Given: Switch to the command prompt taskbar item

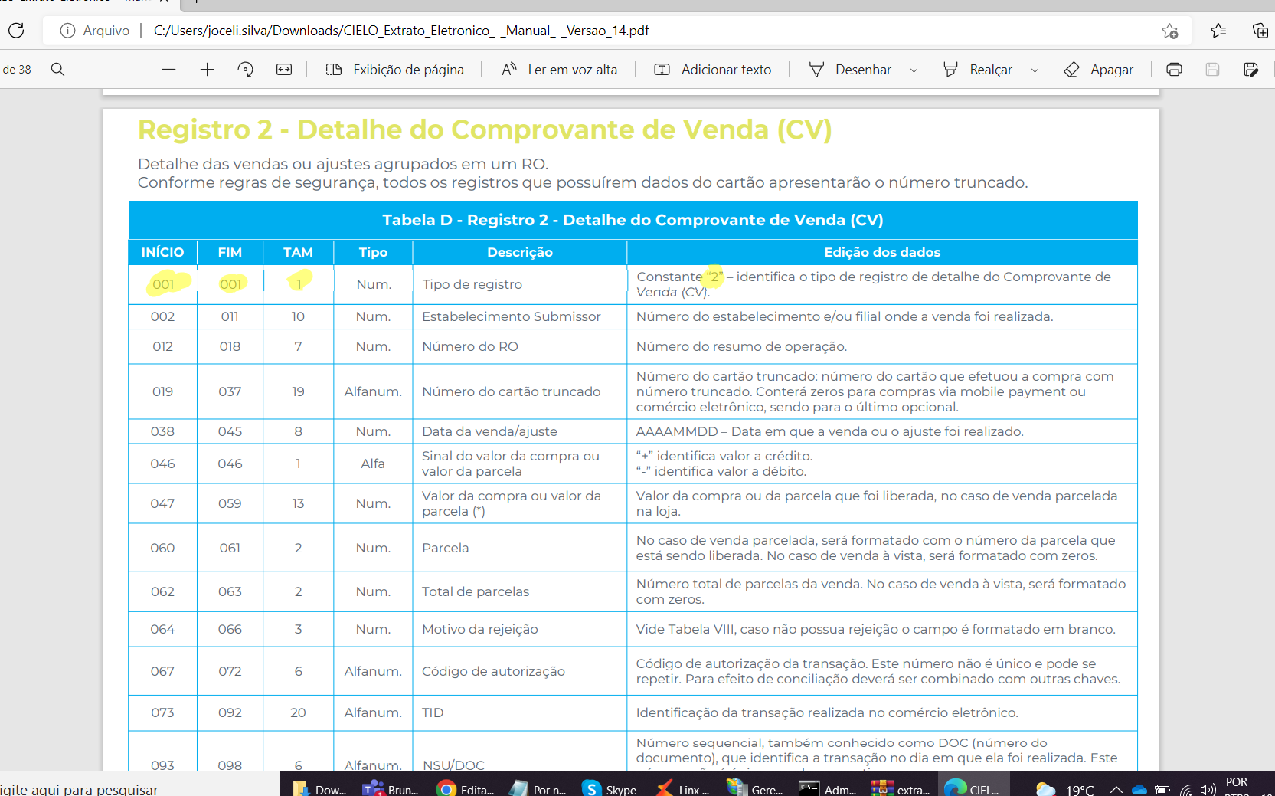Looking at the screenshot, I should (827, 787).
